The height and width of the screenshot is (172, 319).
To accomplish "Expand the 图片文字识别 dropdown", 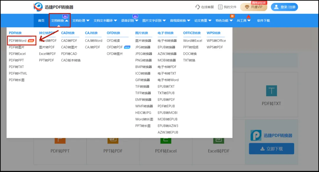I will 154,21.
